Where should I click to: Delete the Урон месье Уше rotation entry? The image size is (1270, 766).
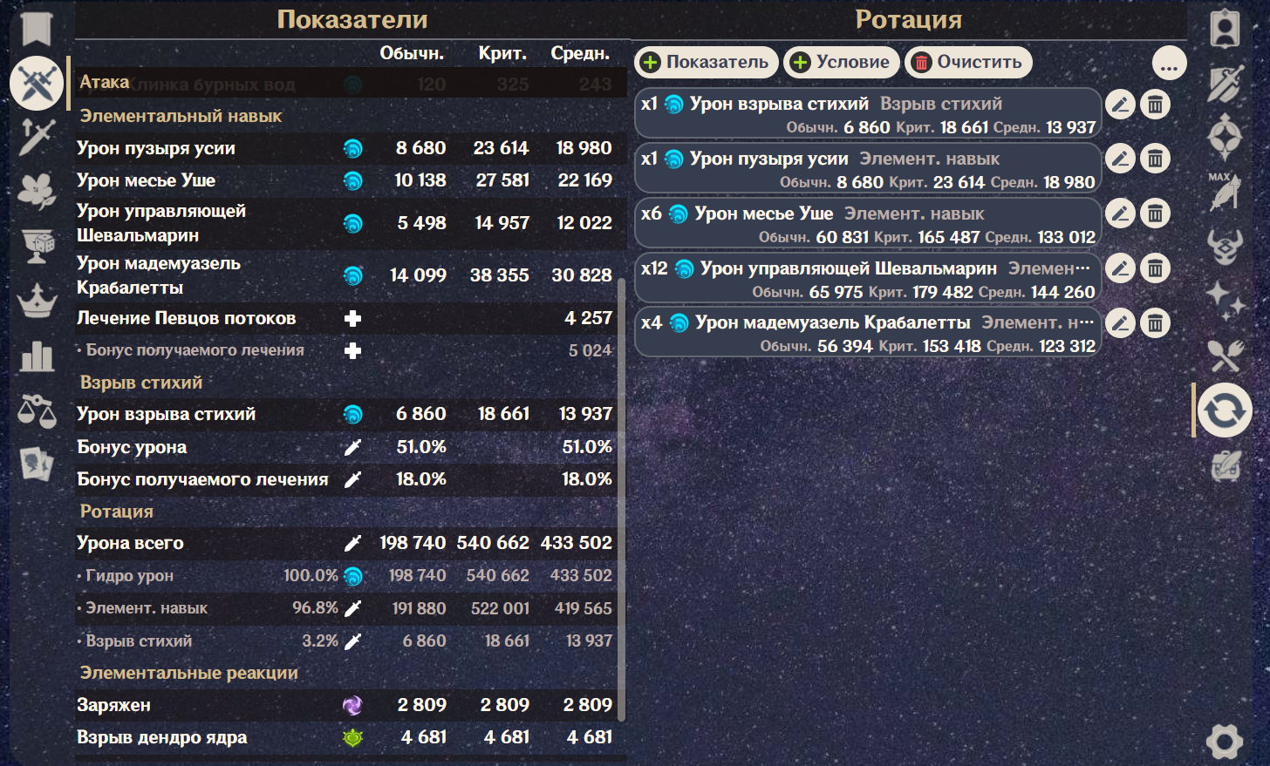tap(1155, 214)
